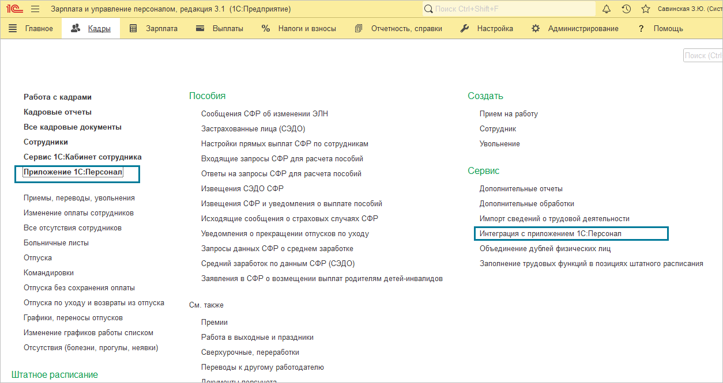Focus the section menu search box

pos(703,55)
